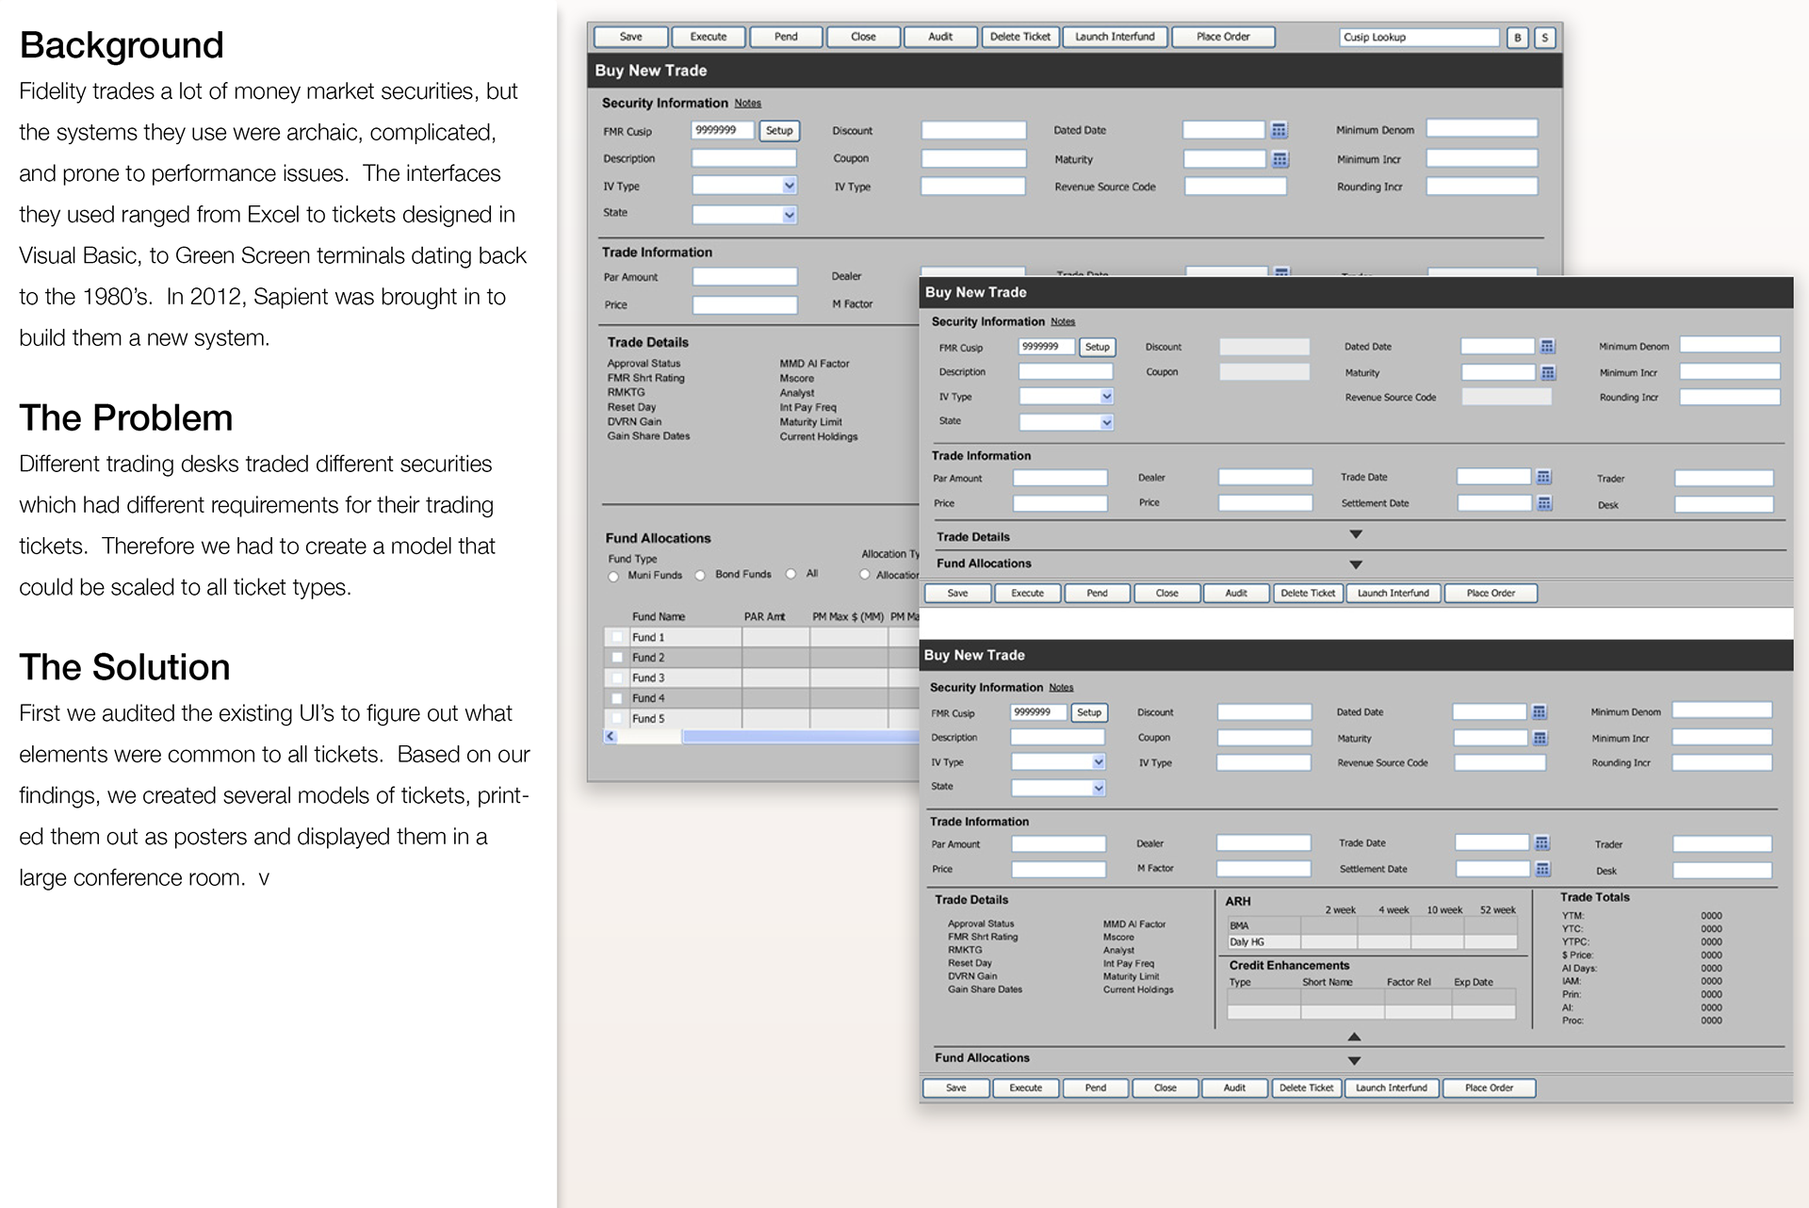Screen dimensions: 1809x1208
Task: Check the Fund 4 checkbox
Action: click(x=617, y=698)
